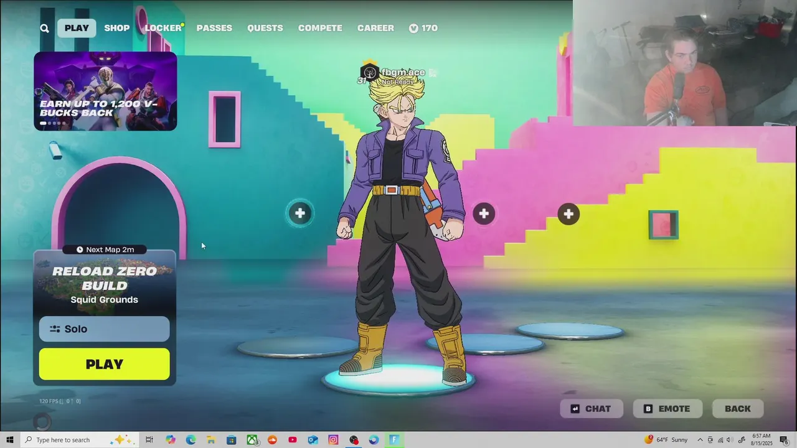Open SoundCloud from the taskbar
This screenshot has height=448, width=797.
pos(272,440)
